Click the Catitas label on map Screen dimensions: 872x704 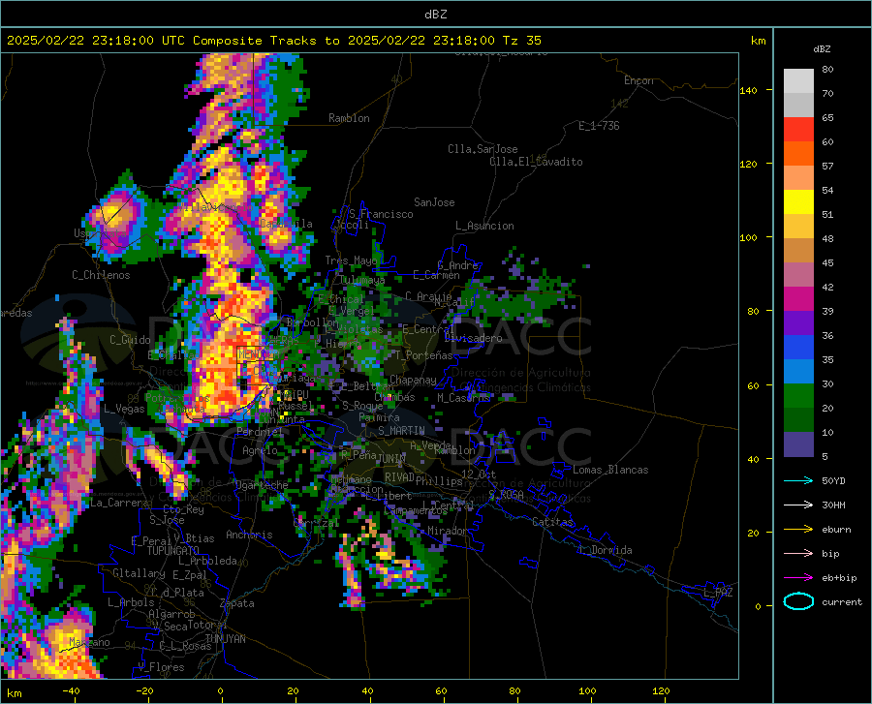(552, 522)
